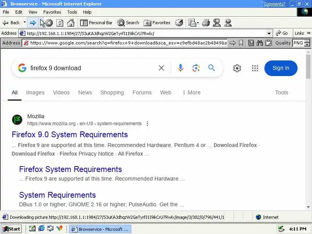The width and height of the screenshot is (312, 234).
Task: Decrease Quality with the down spinner arrow
Action: tap(307, 45)
